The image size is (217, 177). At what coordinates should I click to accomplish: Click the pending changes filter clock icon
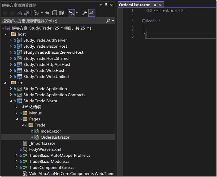tap(36, 13)
